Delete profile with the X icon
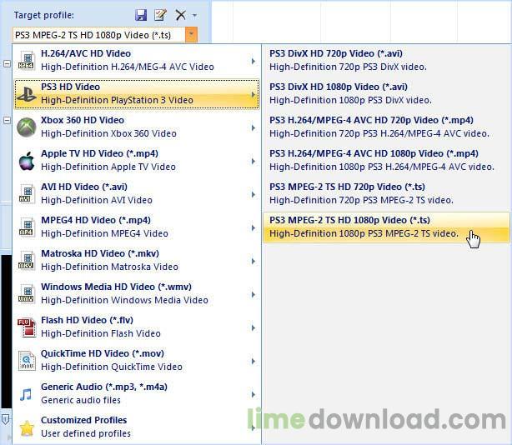The image size is (512, 445). pos(180,15)
